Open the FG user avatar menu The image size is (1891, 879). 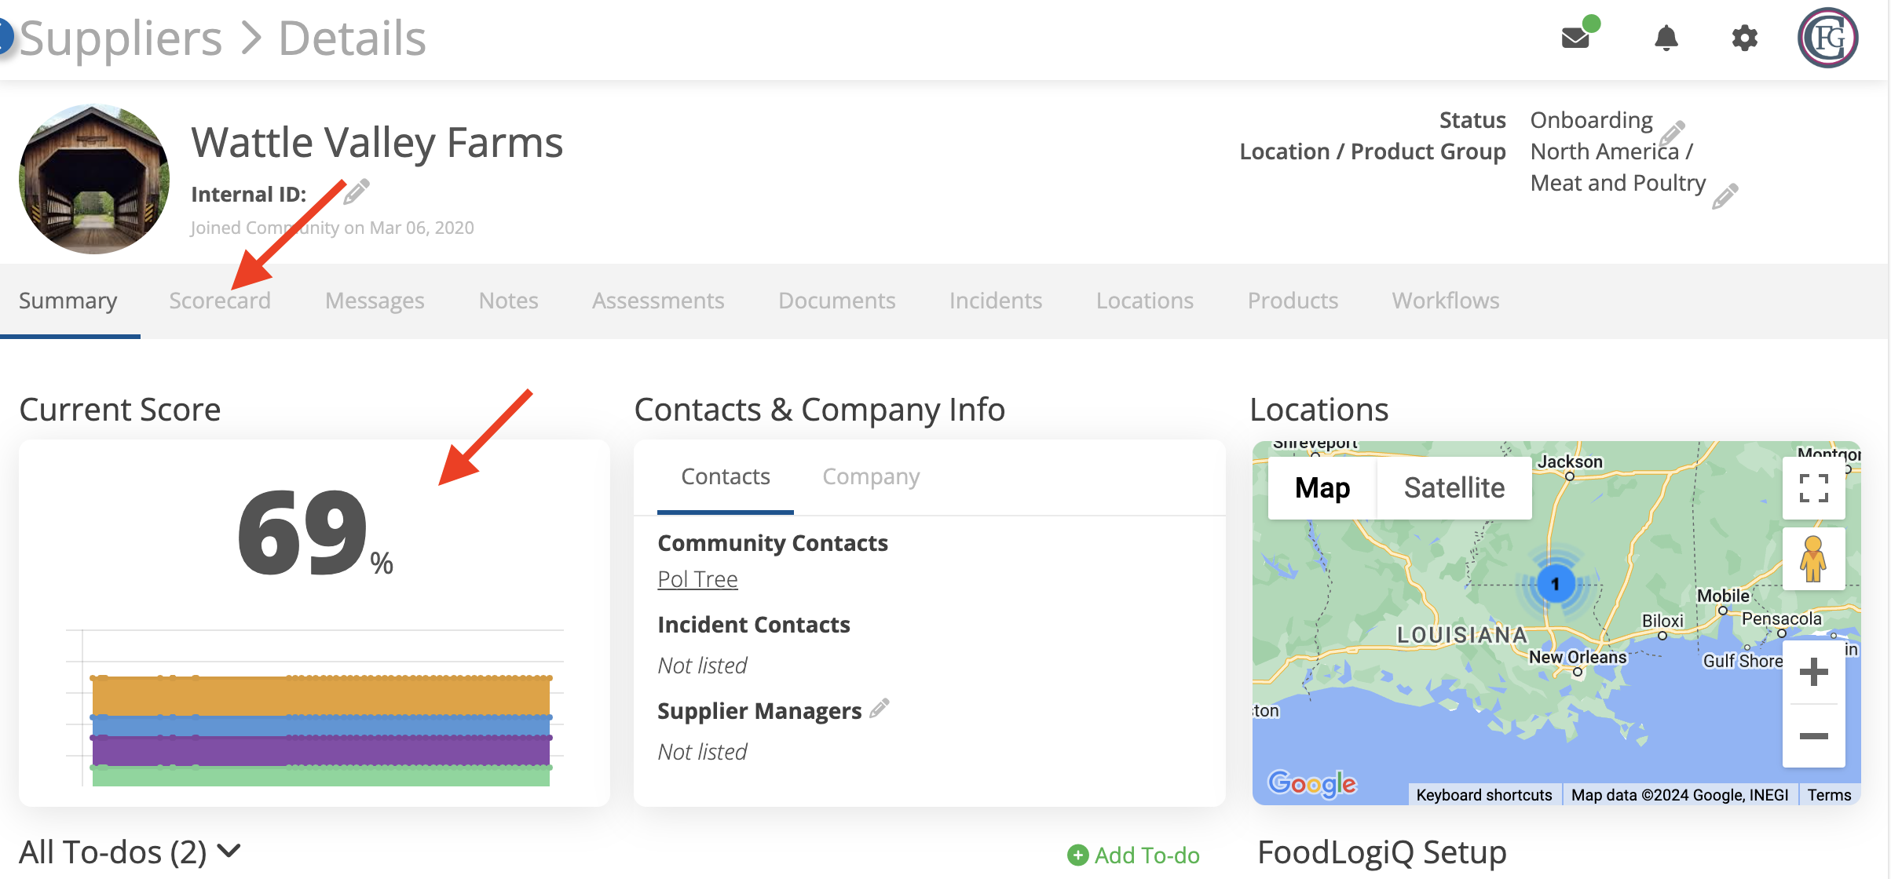point(1828,38)
